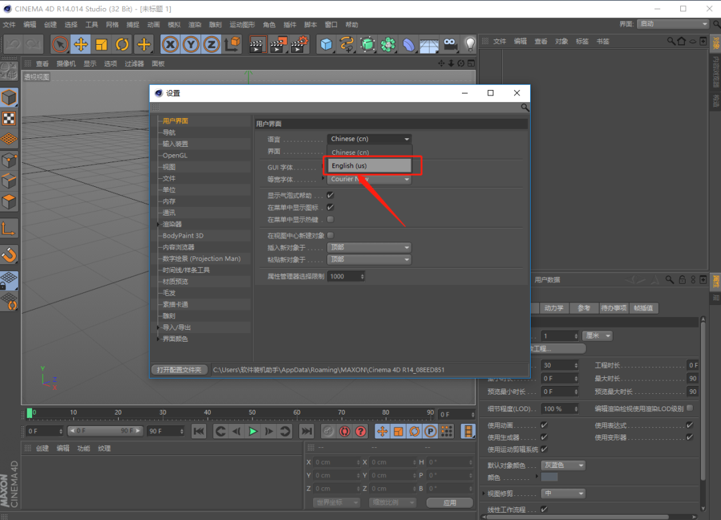Click 打开配置文件夹 button

click(180, 370)
